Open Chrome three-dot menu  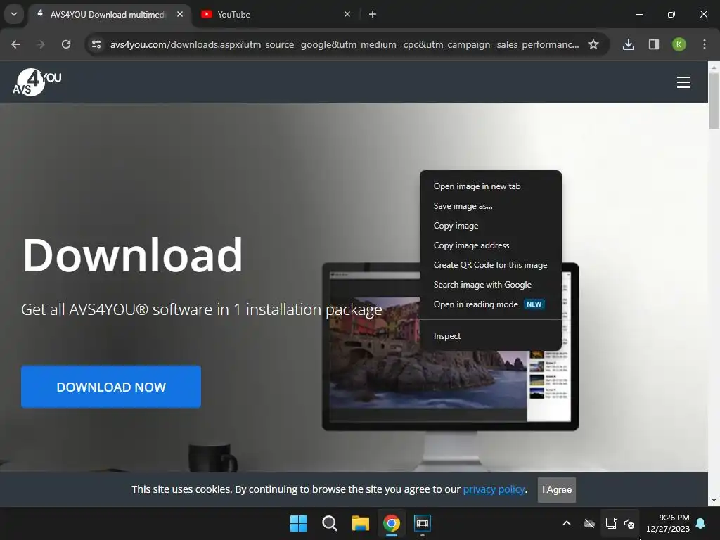705,44
